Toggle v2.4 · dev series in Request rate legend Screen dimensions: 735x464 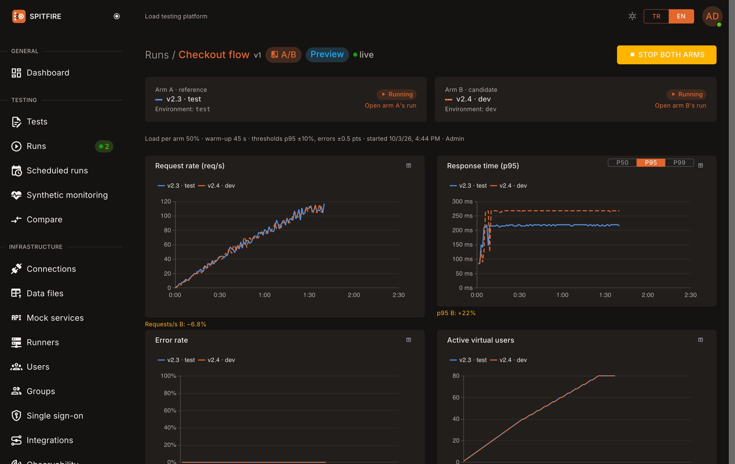[x=217, y=186]
